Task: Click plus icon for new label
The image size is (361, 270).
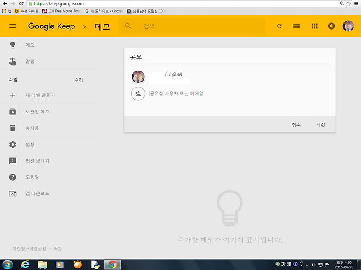Action: coord(13,95)
